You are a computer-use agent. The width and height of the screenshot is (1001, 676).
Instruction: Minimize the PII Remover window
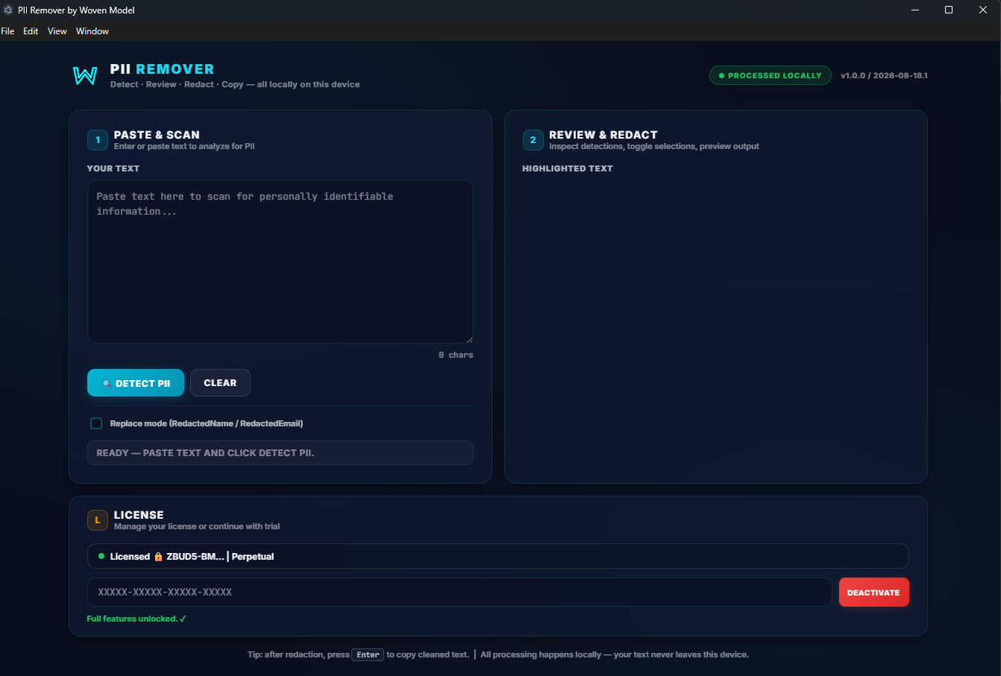click(x=915, y=10)
